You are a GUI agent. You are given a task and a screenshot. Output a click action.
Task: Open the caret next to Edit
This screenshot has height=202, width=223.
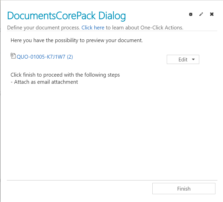click(x=193, y=59)
